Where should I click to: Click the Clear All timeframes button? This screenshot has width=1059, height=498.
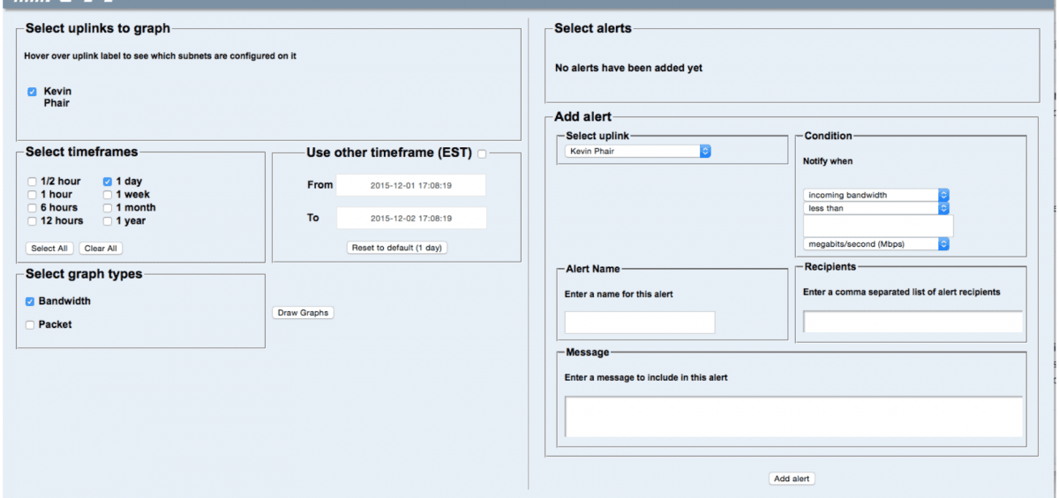pyautogui.click(x=101, y=249)
